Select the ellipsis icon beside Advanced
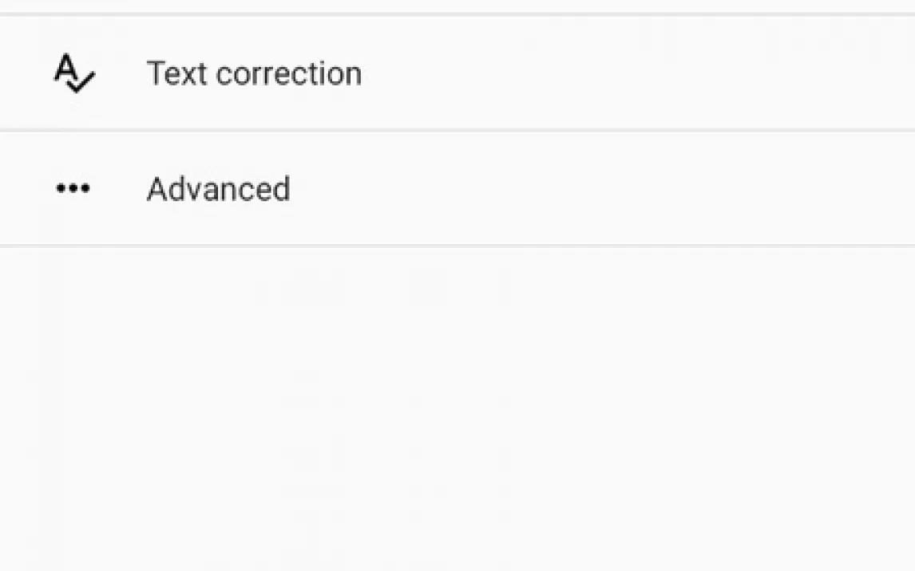This screenshot has width=915, height=571. [x=73, y=189]
